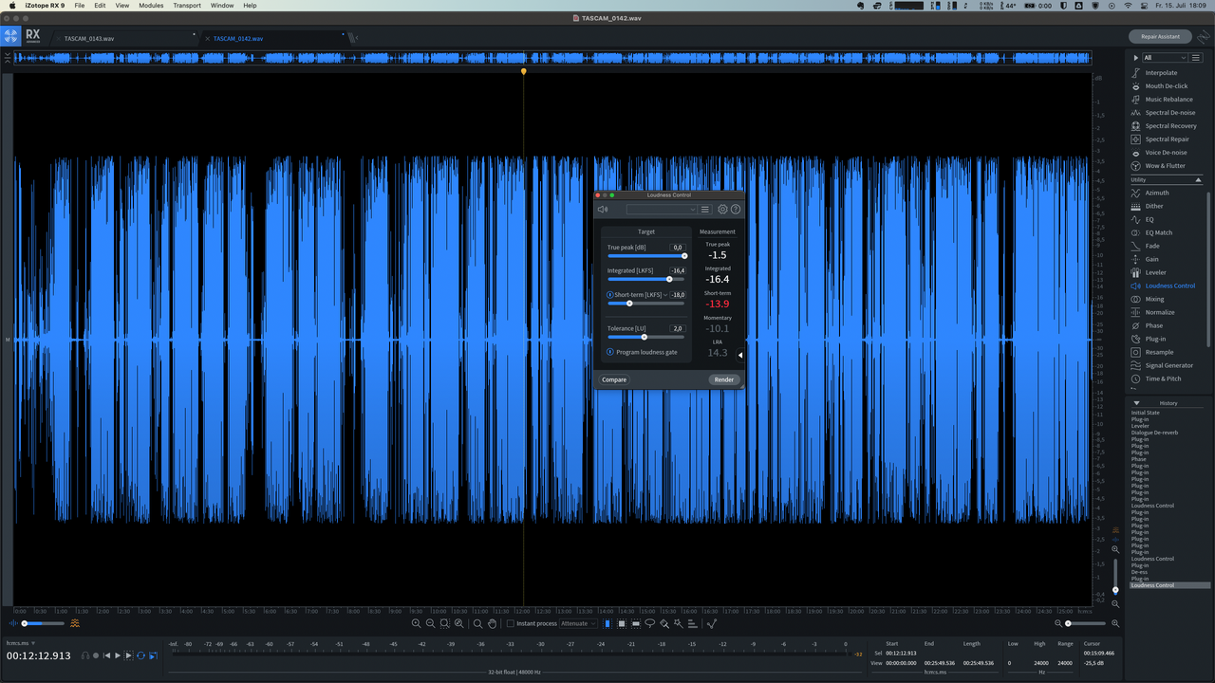Open the File menu
Viewport: 1215px width, 683px height.
pyautogui.click(x=79, y=6)
